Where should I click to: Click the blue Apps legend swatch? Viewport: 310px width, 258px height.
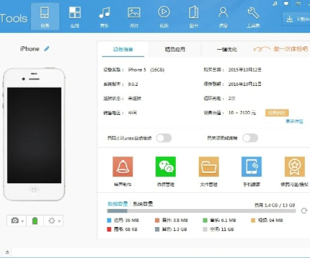[109, 220]
